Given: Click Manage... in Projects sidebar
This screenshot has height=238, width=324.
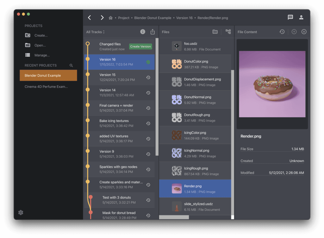Looking at the screenshot, I should click(x=37, y=55).
